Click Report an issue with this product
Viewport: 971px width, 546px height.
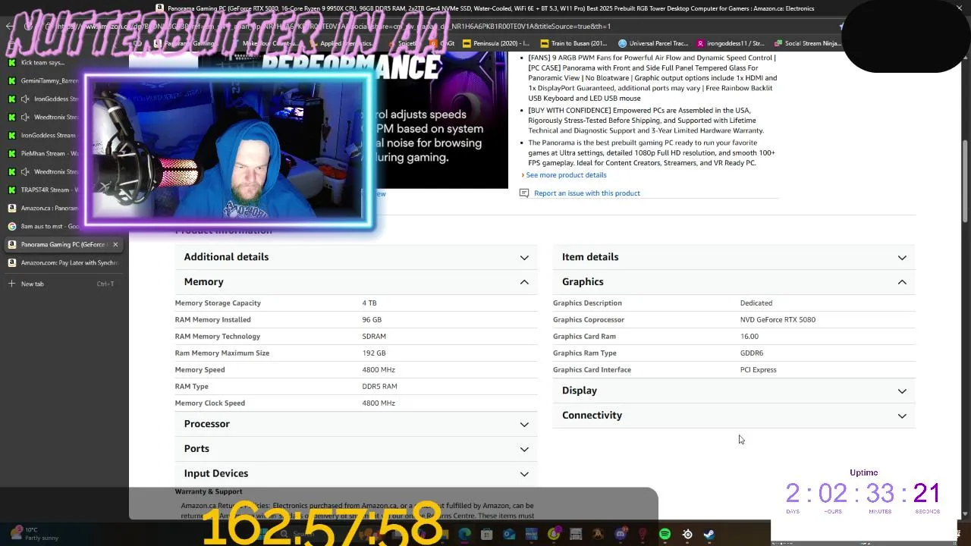point(587,193)
